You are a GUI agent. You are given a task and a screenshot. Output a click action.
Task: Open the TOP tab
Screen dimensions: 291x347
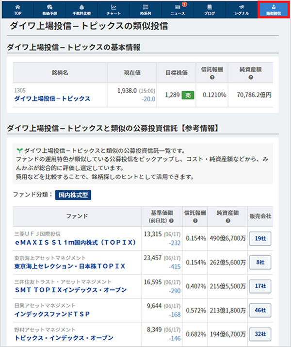(17, 10)
